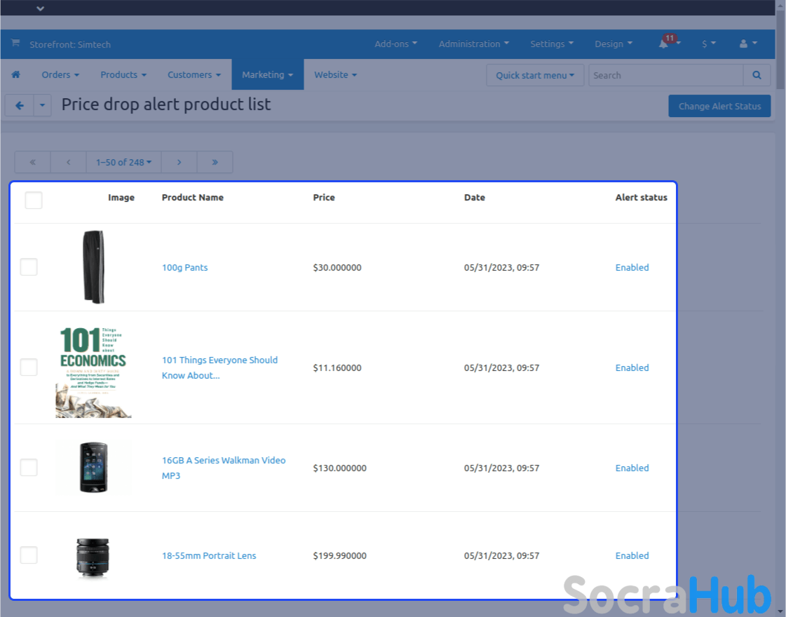
Task: Go to the next page arrow
Action: click(179, 162)
